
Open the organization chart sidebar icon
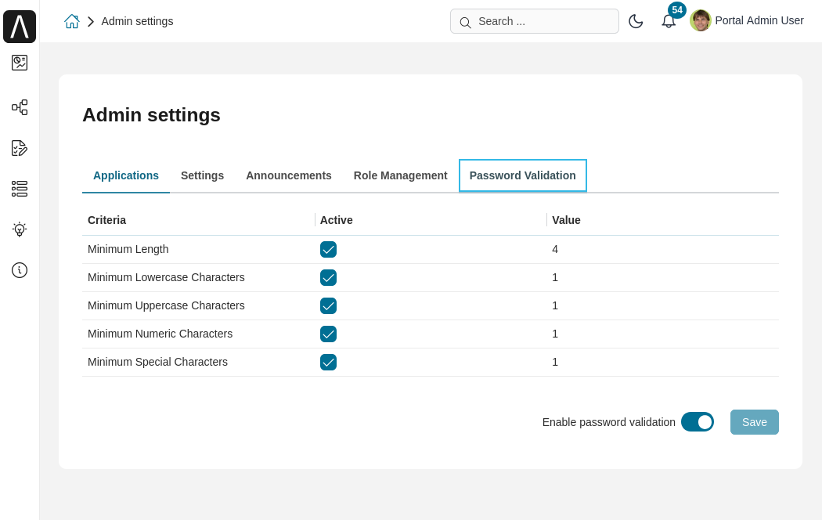(20, 107)
